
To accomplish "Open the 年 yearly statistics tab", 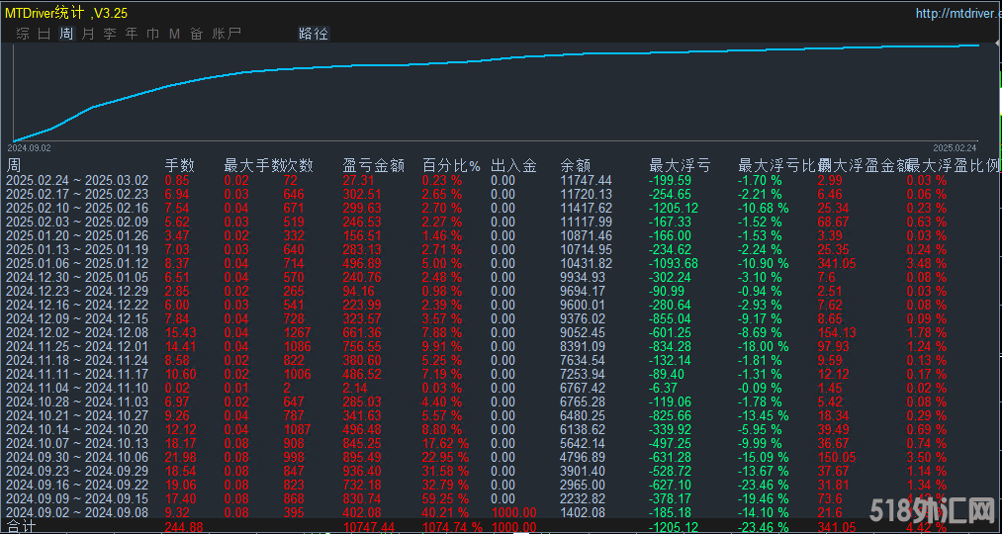I will [x=132, y=34].
